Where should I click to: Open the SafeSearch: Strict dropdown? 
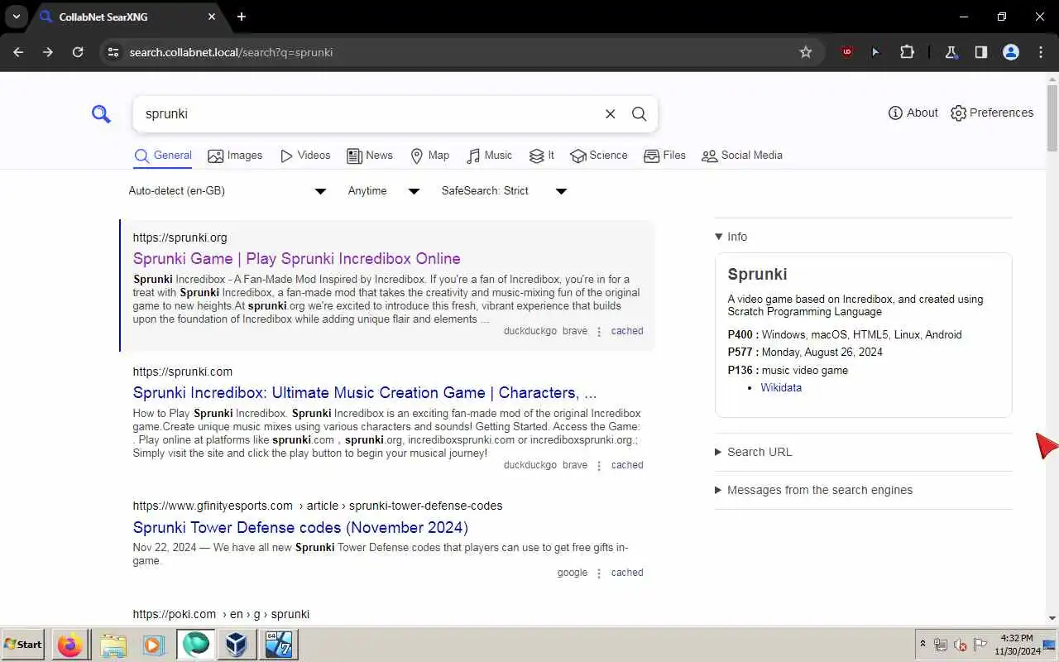click(504, 191)
